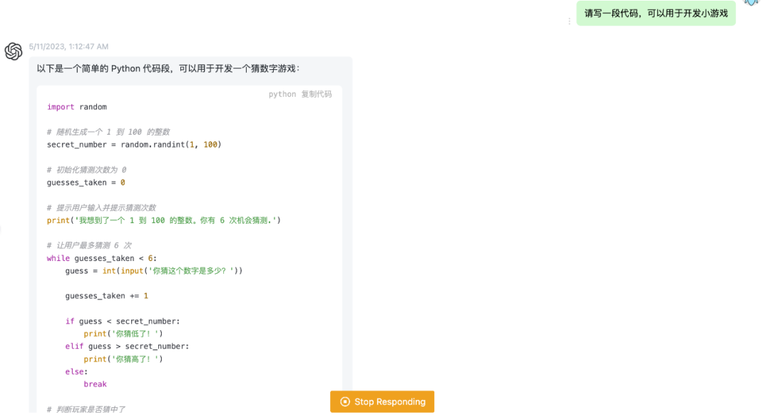Click the python language label

pos(282,94)
